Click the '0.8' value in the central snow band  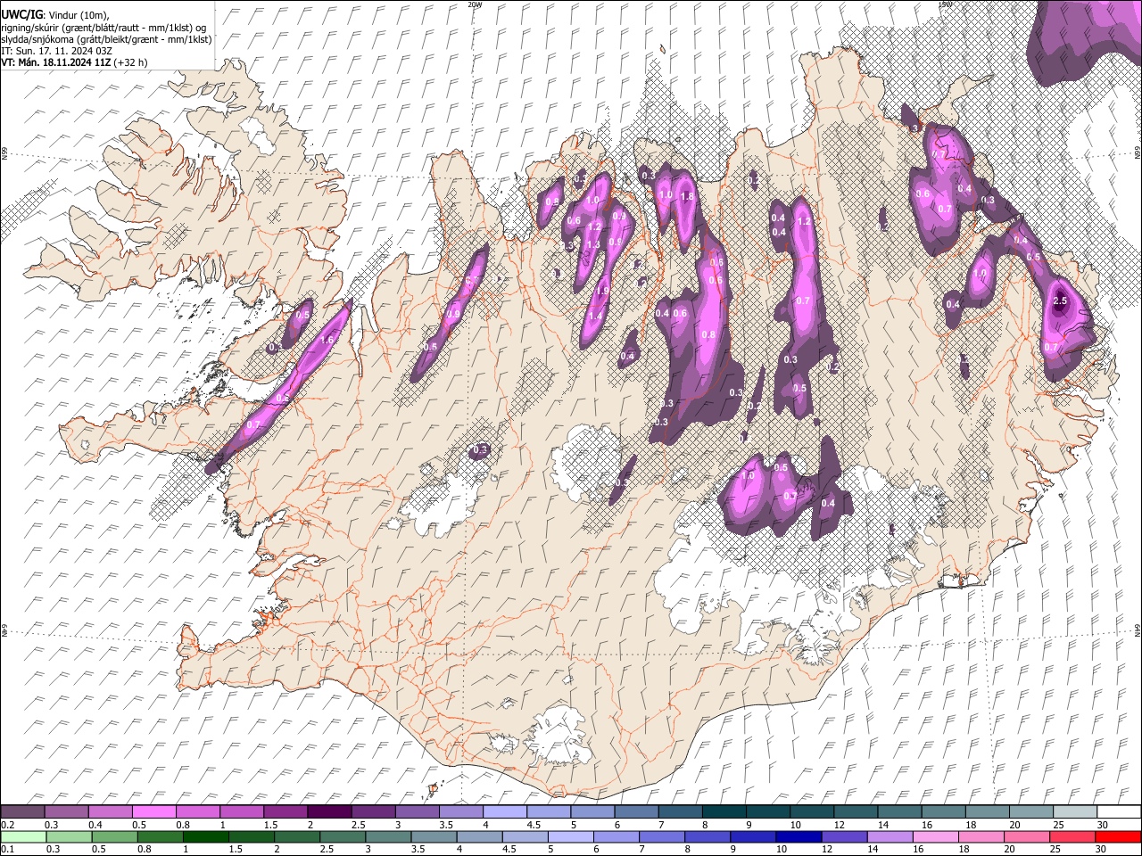708,335
